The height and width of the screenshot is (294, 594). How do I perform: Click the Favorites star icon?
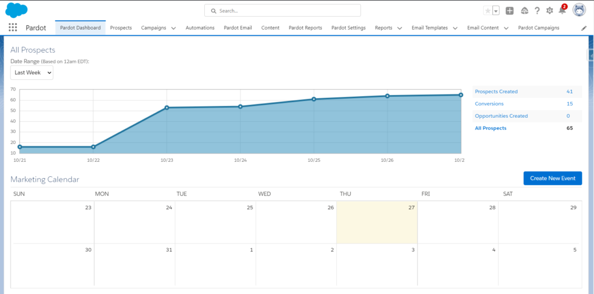point(487,11)
